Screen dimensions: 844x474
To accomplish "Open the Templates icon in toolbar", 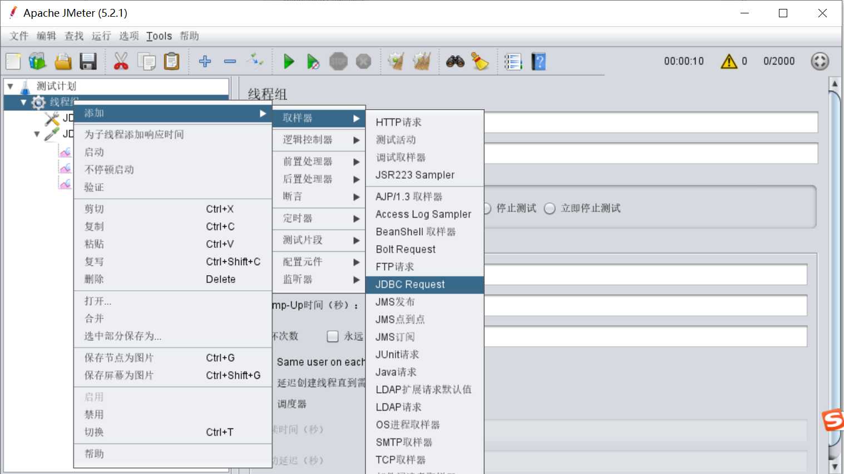I will pos(38,61).
